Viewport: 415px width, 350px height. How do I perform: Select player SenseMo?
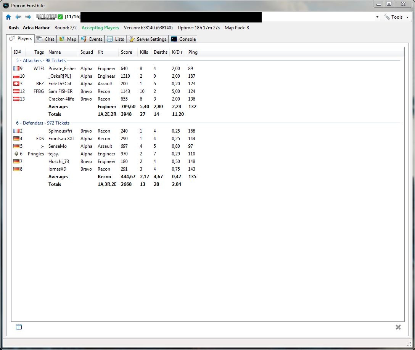pos(58,146)
